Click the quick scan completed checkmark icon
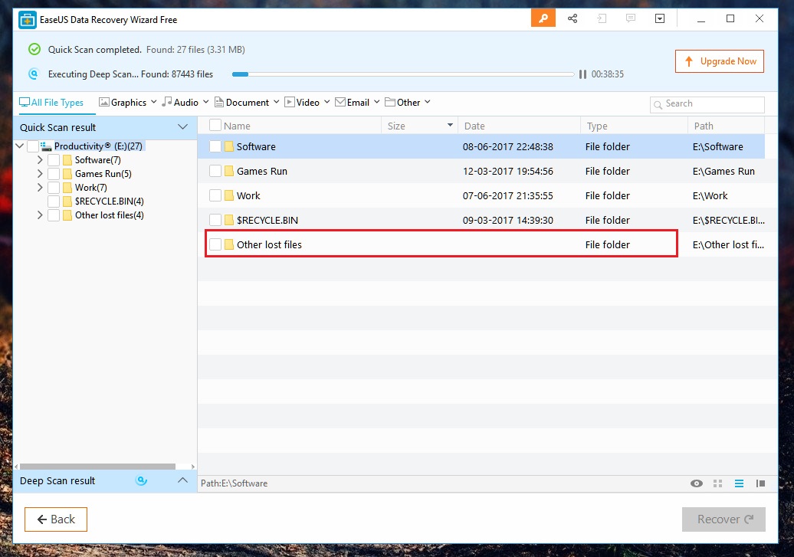Image resolution: width=794 pixels, height=557 pixels. [x=34, y=49]
